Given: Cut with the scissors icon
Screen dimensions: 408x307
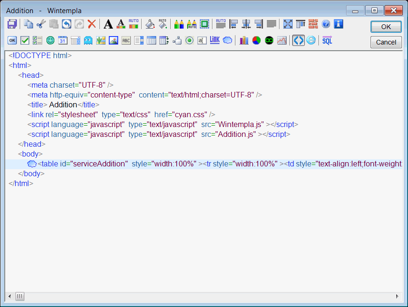Looking at the screenshot, I should click(x=41, y=24).
